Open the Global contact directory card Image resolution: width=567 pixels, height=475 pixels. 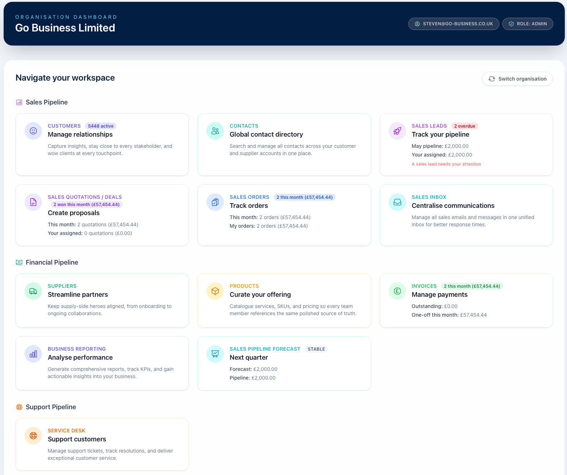[x=284, y=145]
